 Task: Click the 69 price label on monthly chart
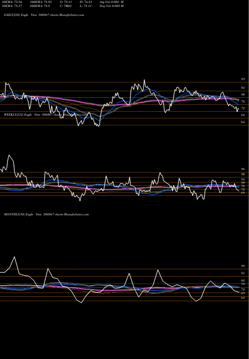click(243, 293)
